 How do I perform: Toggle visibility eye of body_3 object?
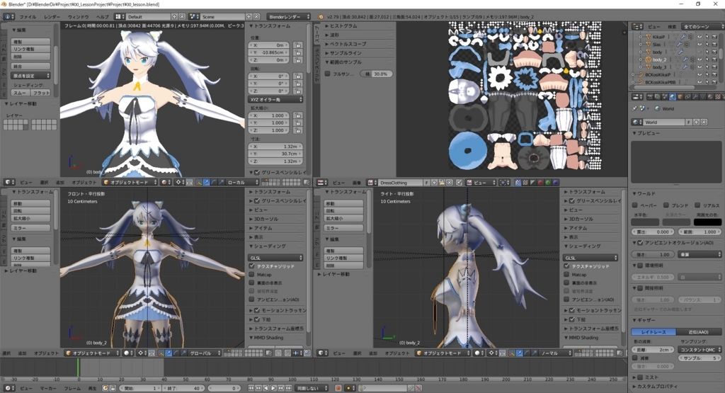(x=699, y=67)
